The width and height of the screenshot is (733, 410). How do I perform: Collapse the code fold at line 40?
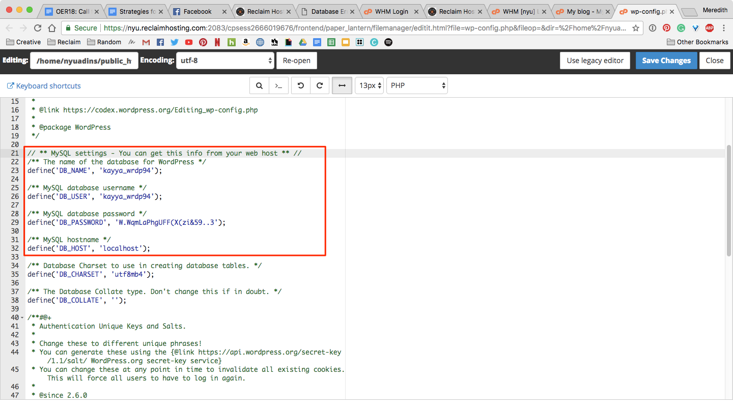coord(22,317)
